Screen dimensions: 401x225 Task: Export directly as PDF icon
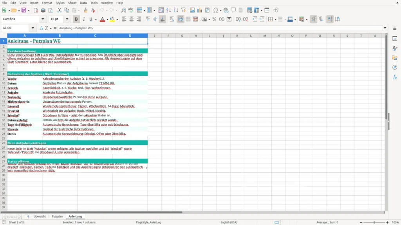click(36, 10)
